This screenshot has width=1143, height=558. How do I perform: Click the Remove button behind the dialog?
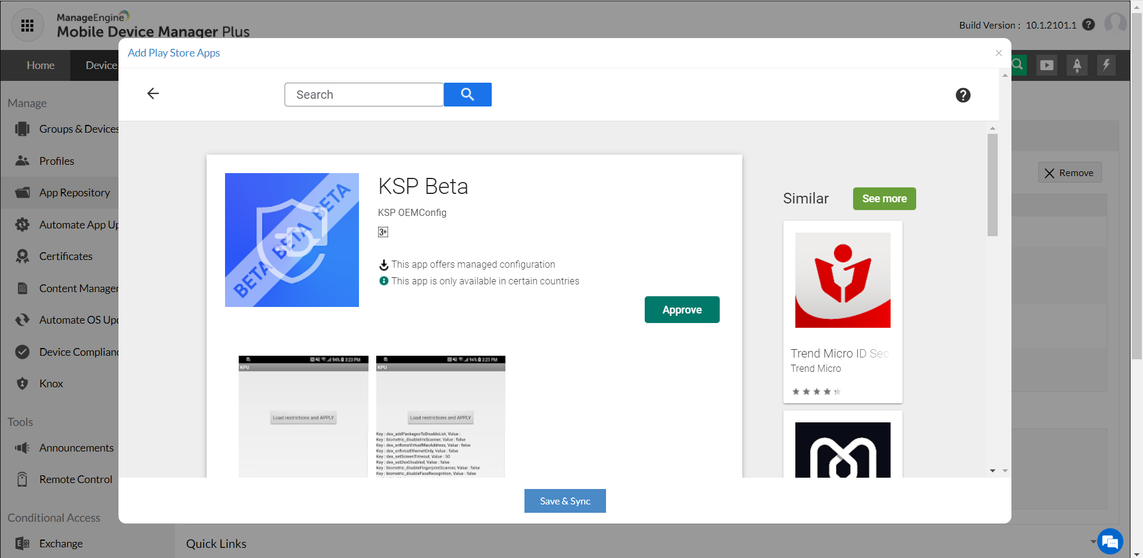pos(1070,173)
